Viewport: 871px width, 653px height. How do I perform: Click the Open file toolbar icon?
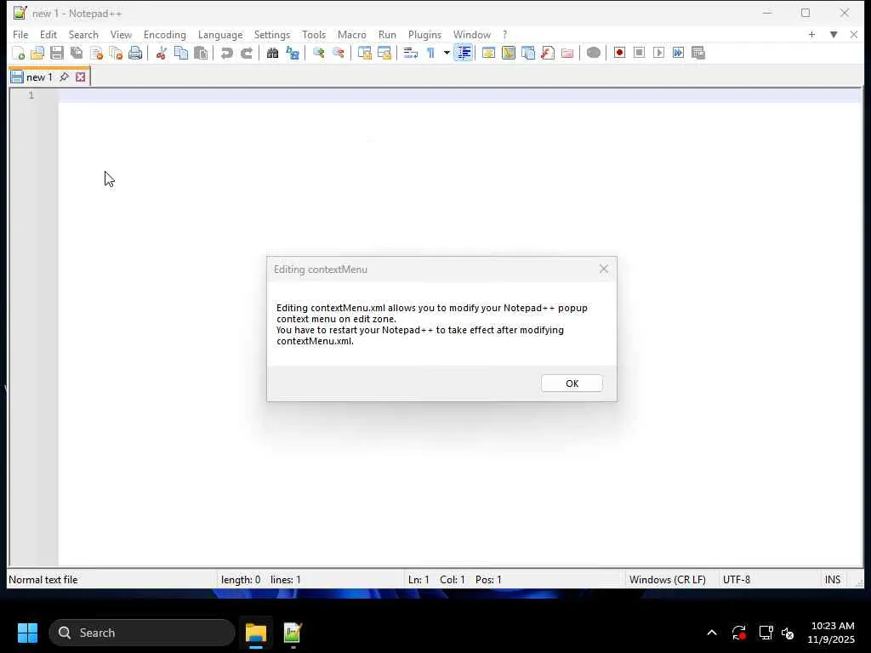[37, 53]
